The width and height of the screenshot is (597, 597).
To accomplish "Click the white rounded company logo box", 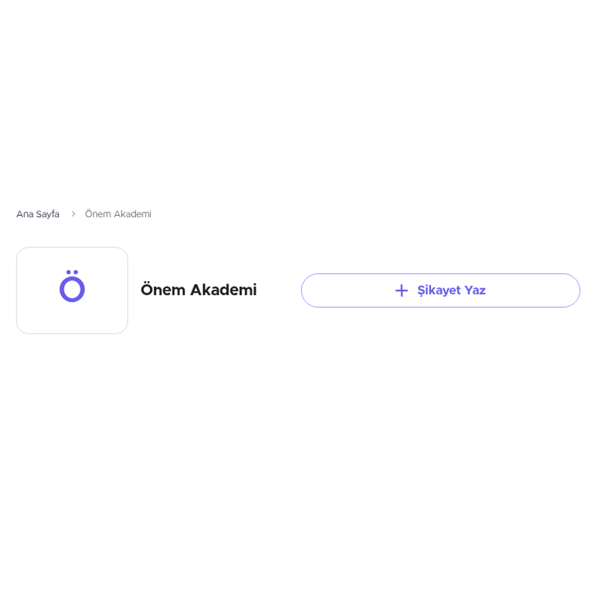I will (x=72, y=291).
